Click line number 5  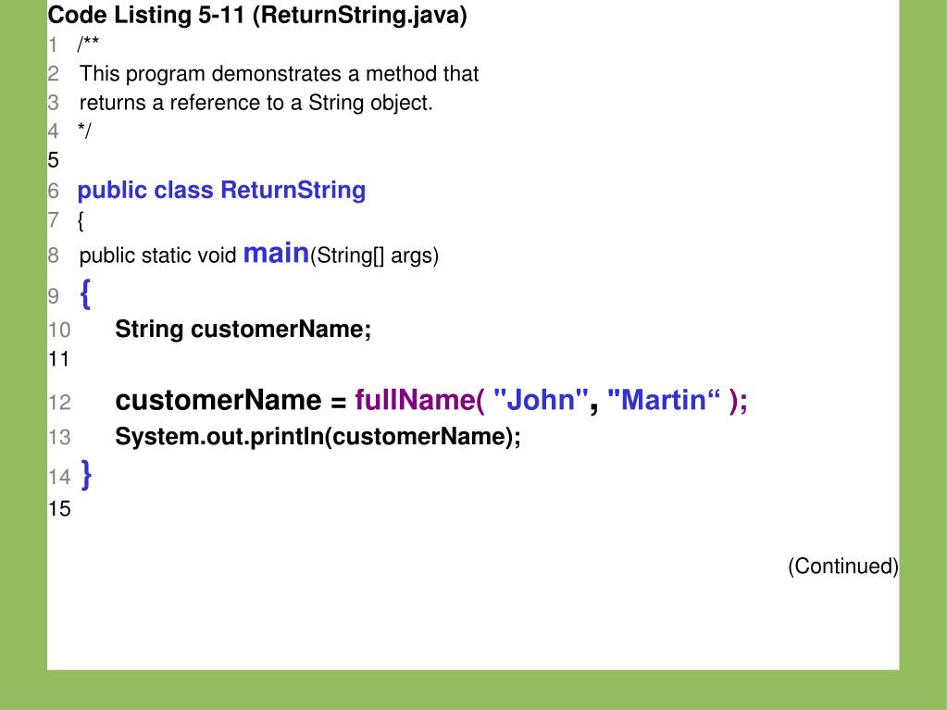click(x=53, y=160)
